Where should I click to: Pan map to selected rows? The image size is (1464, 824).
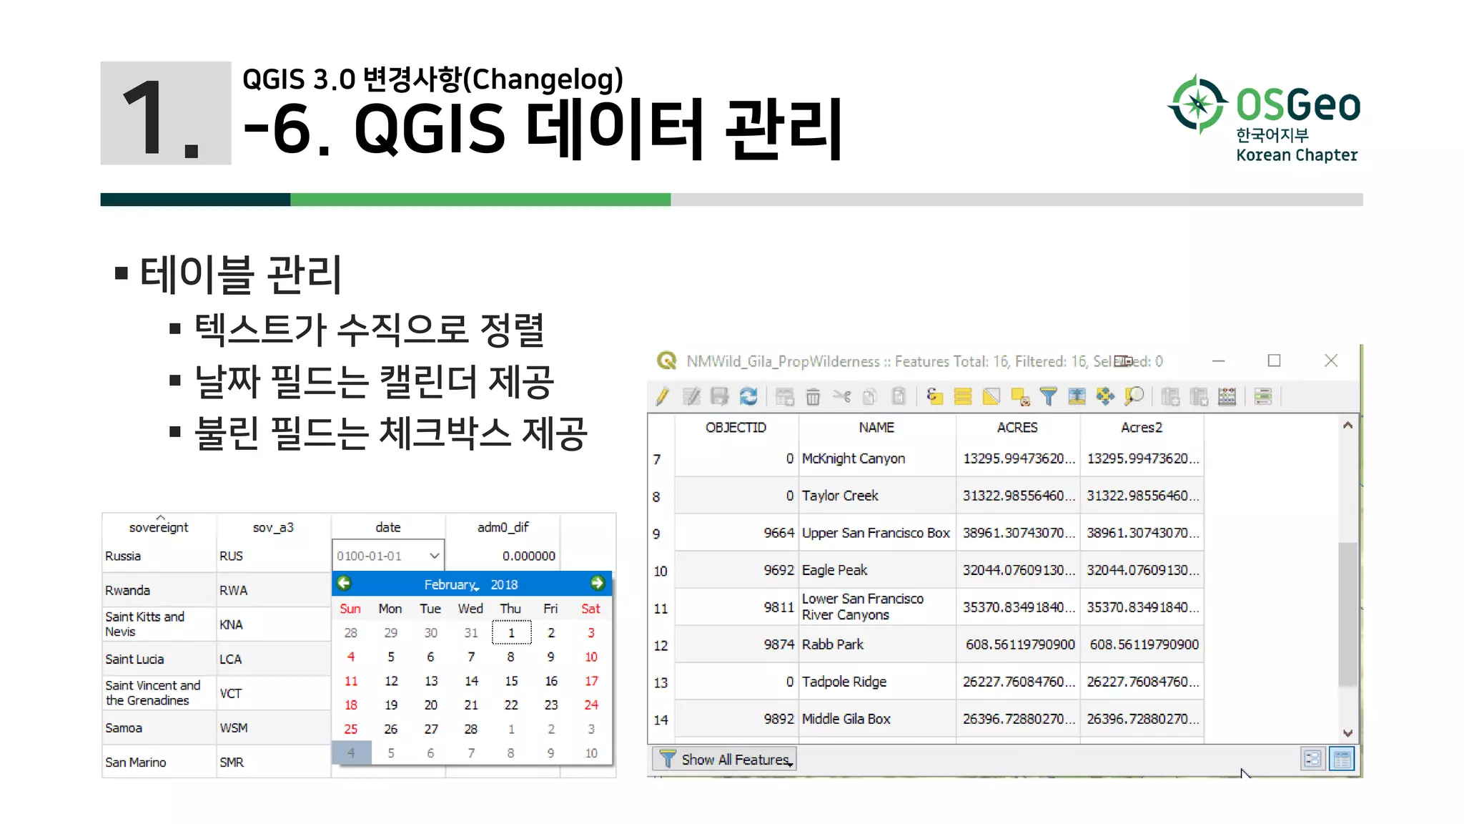pos(1105,396)
